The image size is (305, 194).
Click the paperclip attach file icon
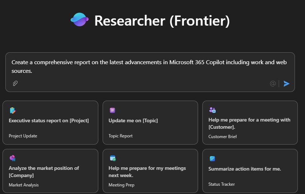click(x=15, y=83)
